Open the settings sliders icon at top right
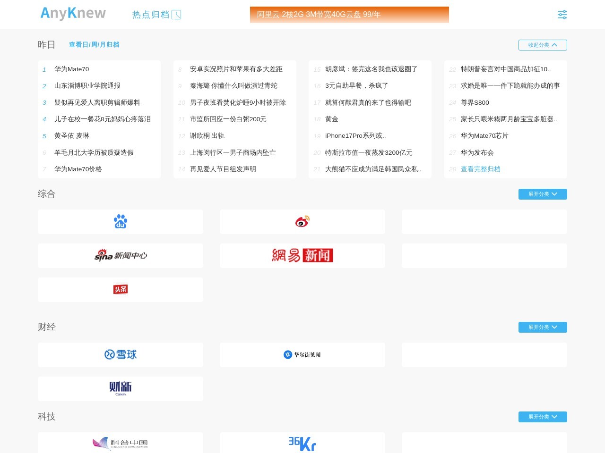Image resolution: width=605 pixels, height=453 pixels. 562,15
